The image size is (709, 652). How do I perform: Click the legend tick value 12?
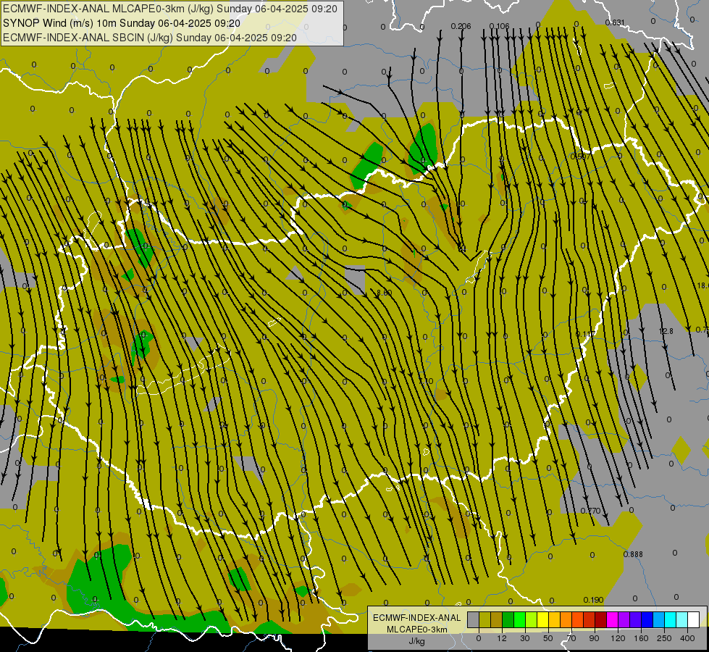click(x=502, y=638)
